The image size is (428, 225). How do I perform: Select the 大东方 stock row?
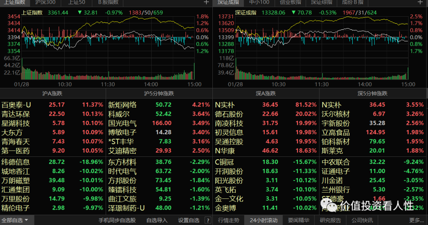pos(52,132)
